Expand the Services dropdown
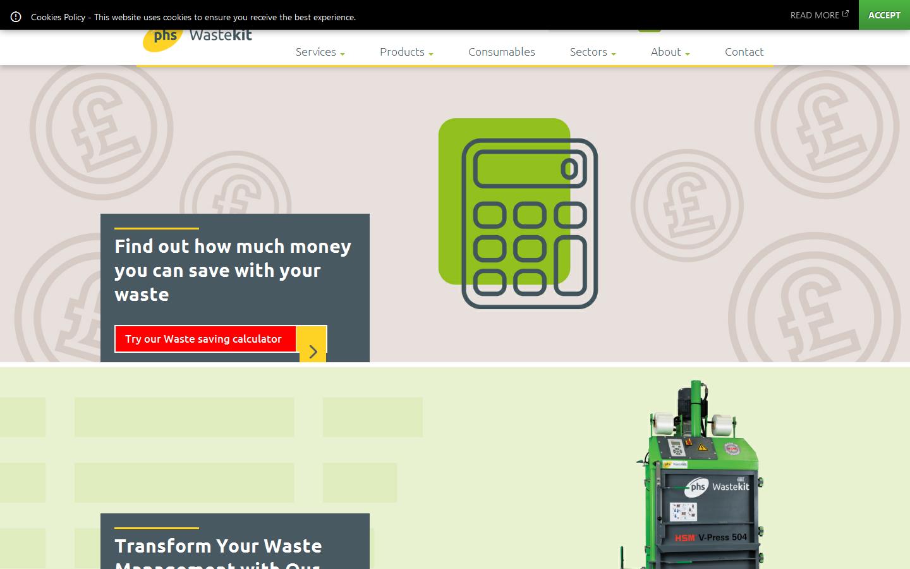910x569 pixels. click(319, 52)
